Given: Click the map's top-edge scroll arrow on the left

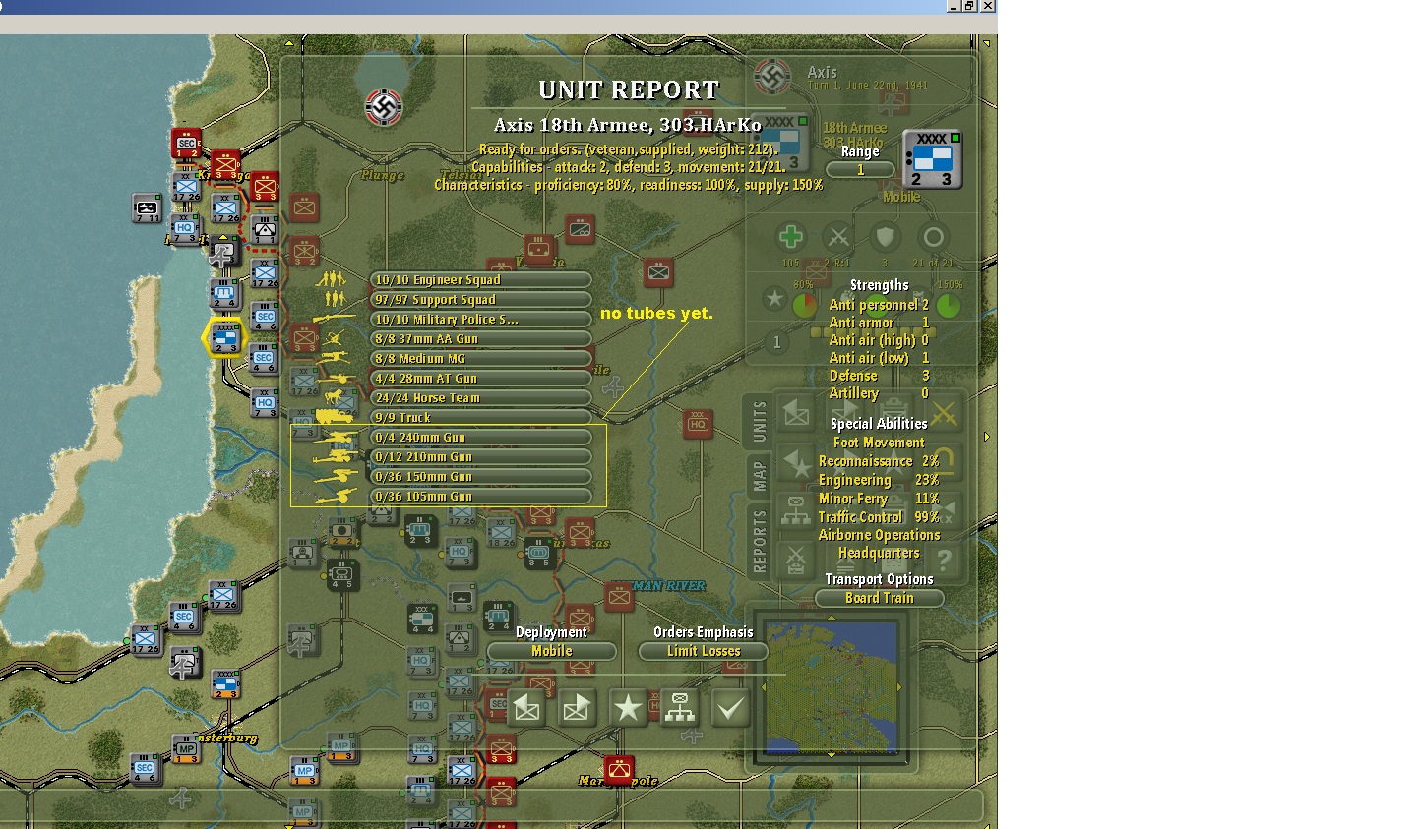Looking at the screenshot, I should tap(289, 43).
